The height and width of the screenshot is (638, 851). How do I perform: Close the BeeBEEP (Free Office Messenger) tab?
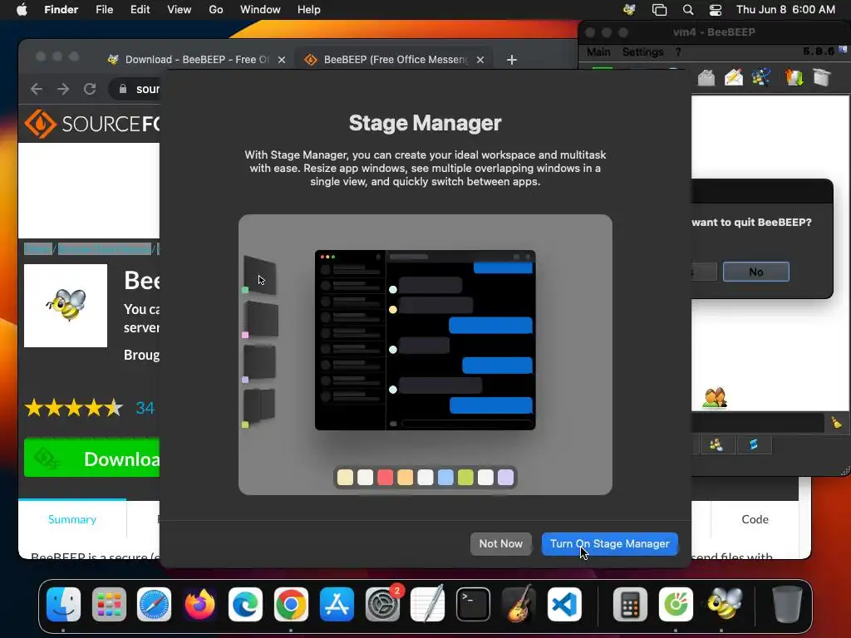(480, 60)
